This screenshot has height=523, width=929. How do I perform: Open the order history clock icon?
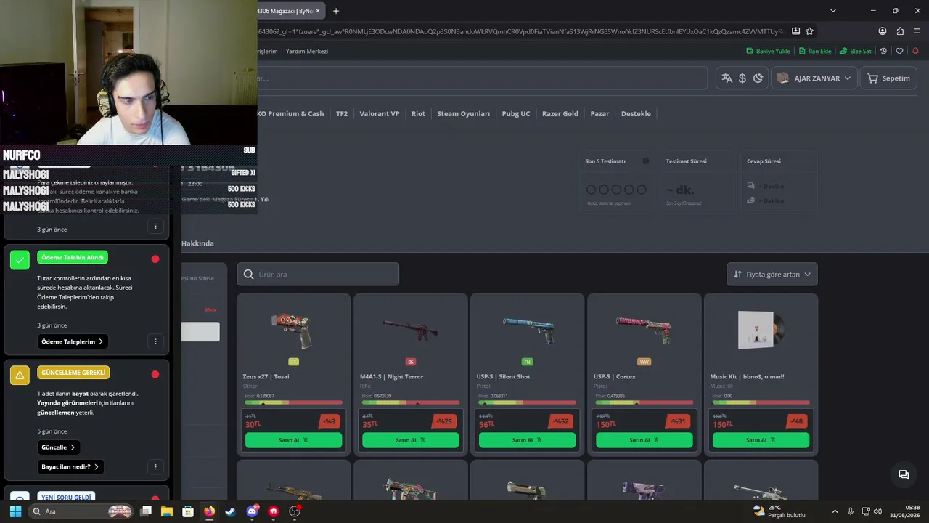pyautogui.click(x=883, y=51)
